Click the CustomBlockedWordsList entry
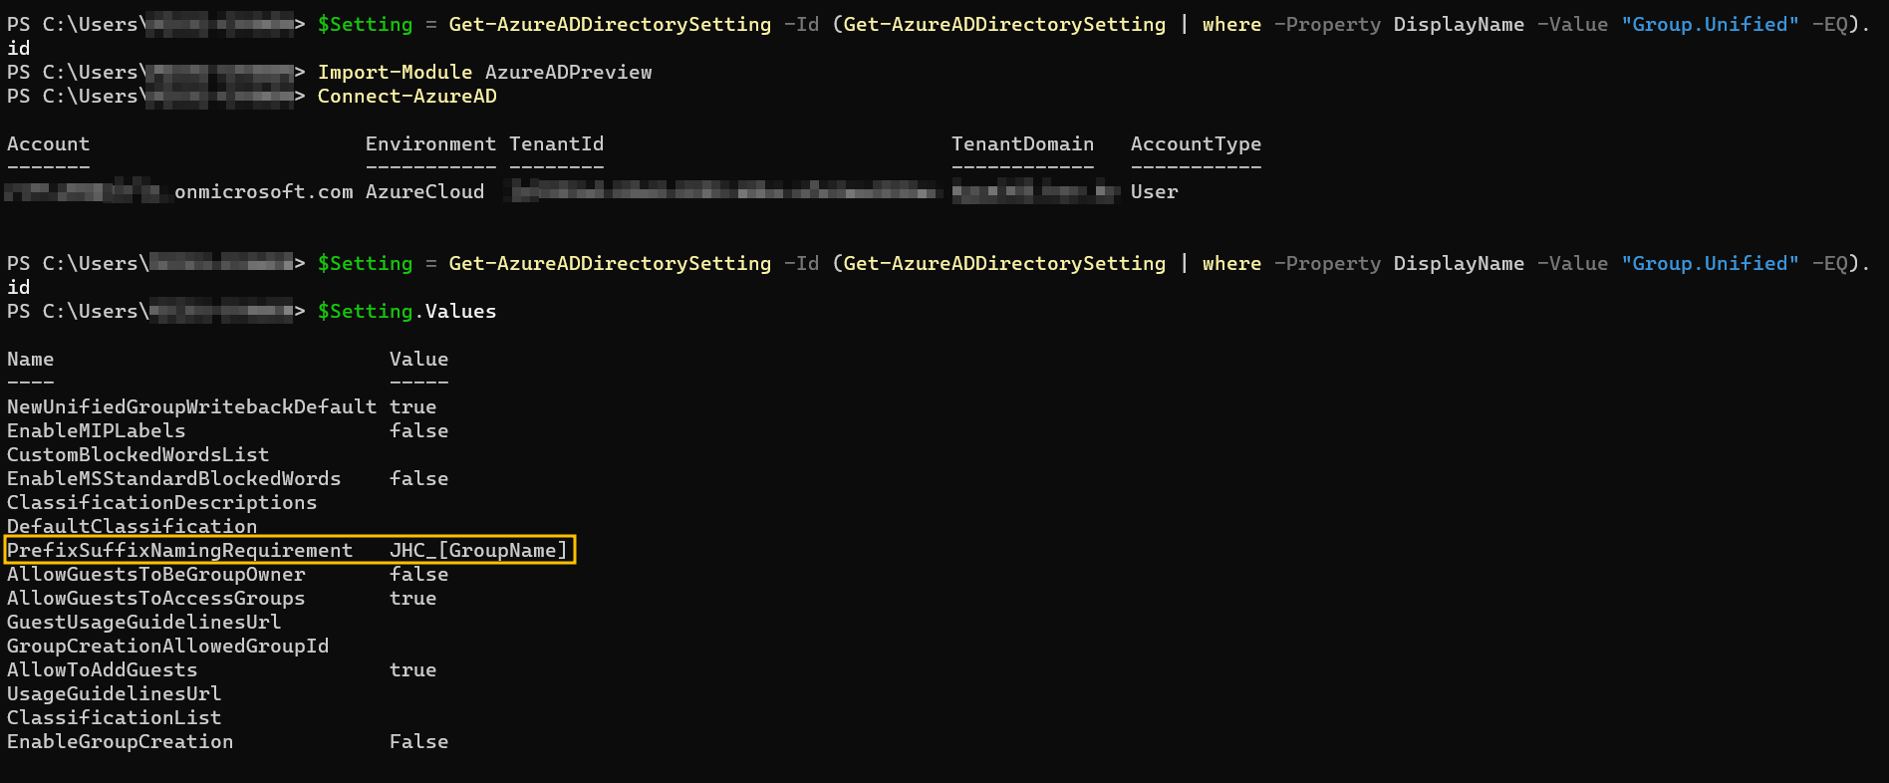Image resolution: width=1889 pixels, height=783 pixels. click(137, 454)
